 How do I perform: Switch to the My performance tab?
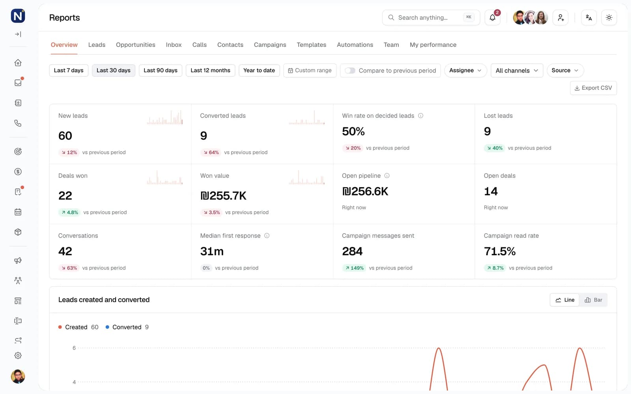pos(433,45)
